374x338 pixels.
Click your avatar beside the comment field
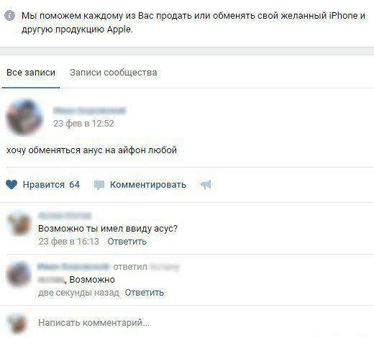point(17,324)
